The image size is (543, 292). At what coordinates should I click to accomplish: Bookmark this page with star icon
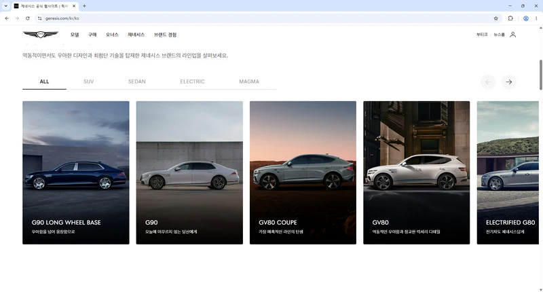pyautogui.click(x=496, y=18)
